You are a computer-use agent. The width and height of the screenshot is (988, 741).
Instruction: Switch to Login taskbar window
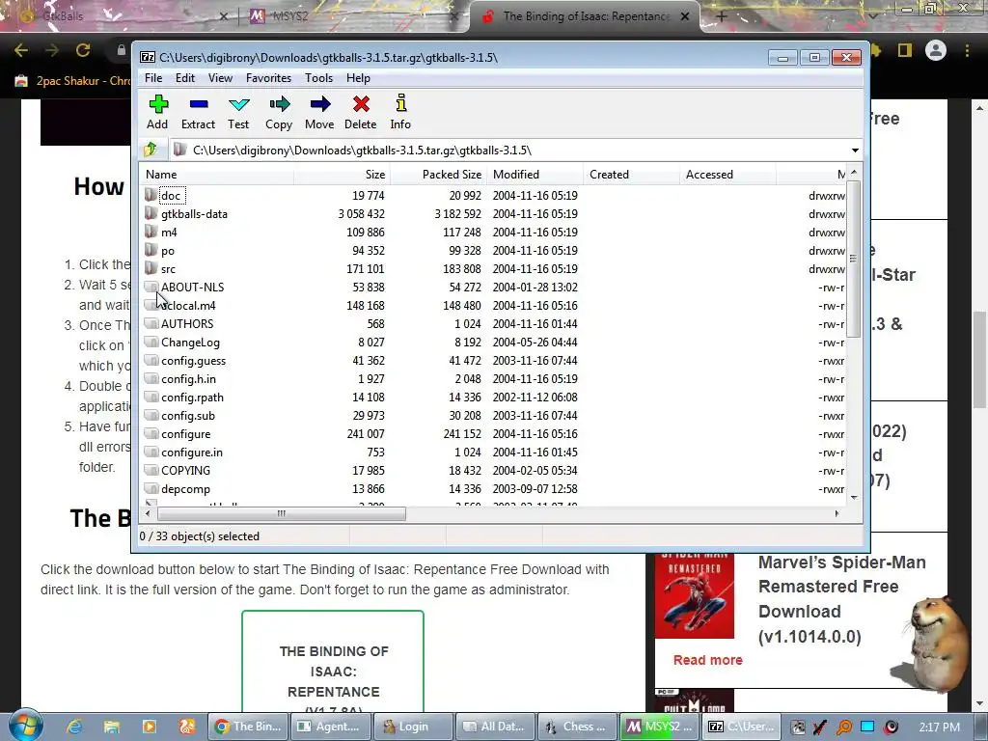(413, 727)
